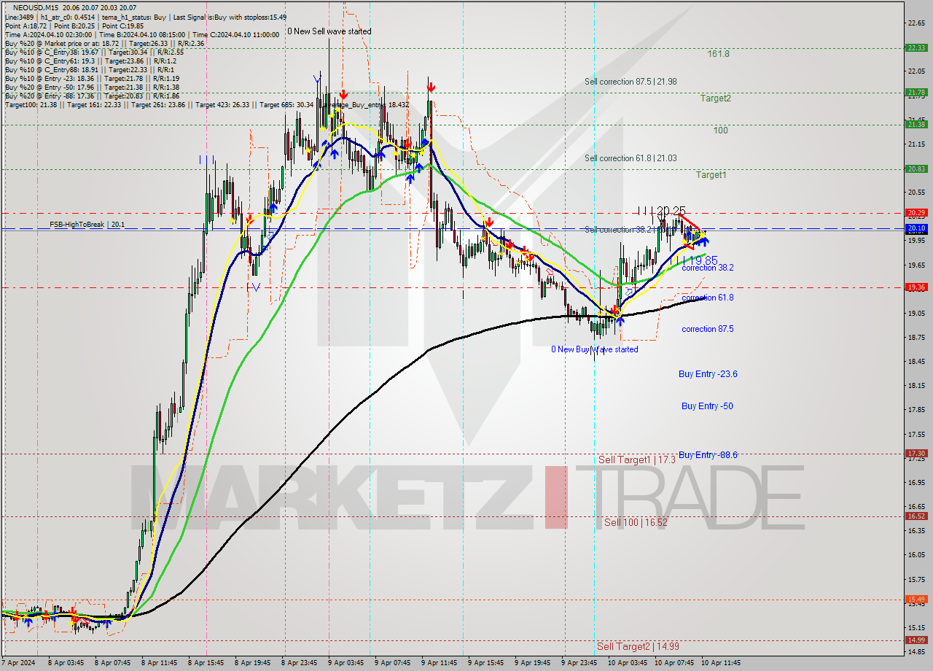Click the '7 Apr 2024' date axis label
Screen dimensions: 933x671
pos(17,663)
